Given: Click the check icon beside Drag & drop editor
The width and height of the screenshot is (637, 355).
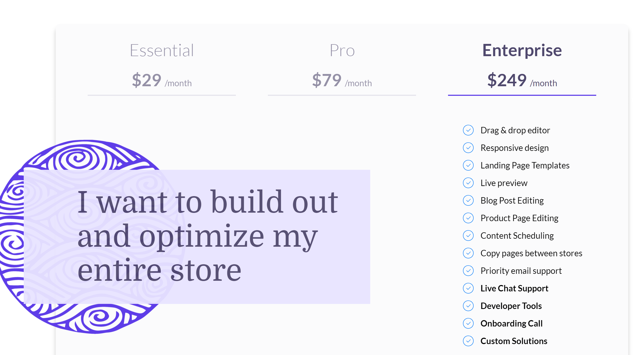Looking at the screenshot, I should (x=468, y=130).
